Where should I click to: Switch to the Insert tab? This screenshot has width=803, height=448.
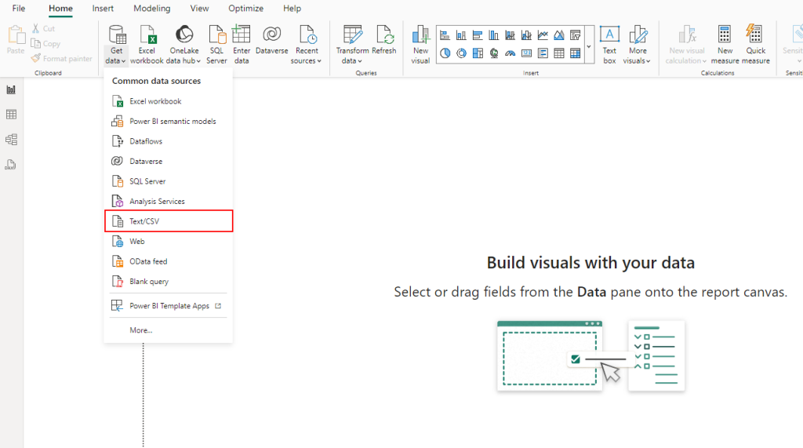click(103, 8)
